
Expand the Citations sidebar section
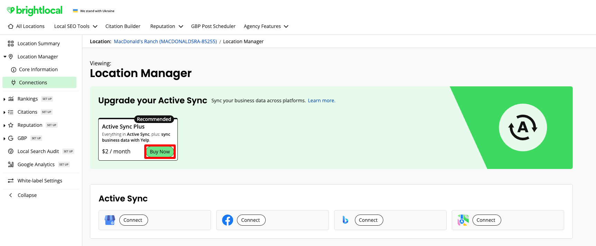[4, 112]
